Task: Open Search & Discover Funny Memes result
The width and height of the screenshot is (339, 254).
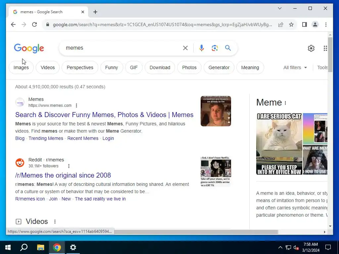Action: pos(104,115)
